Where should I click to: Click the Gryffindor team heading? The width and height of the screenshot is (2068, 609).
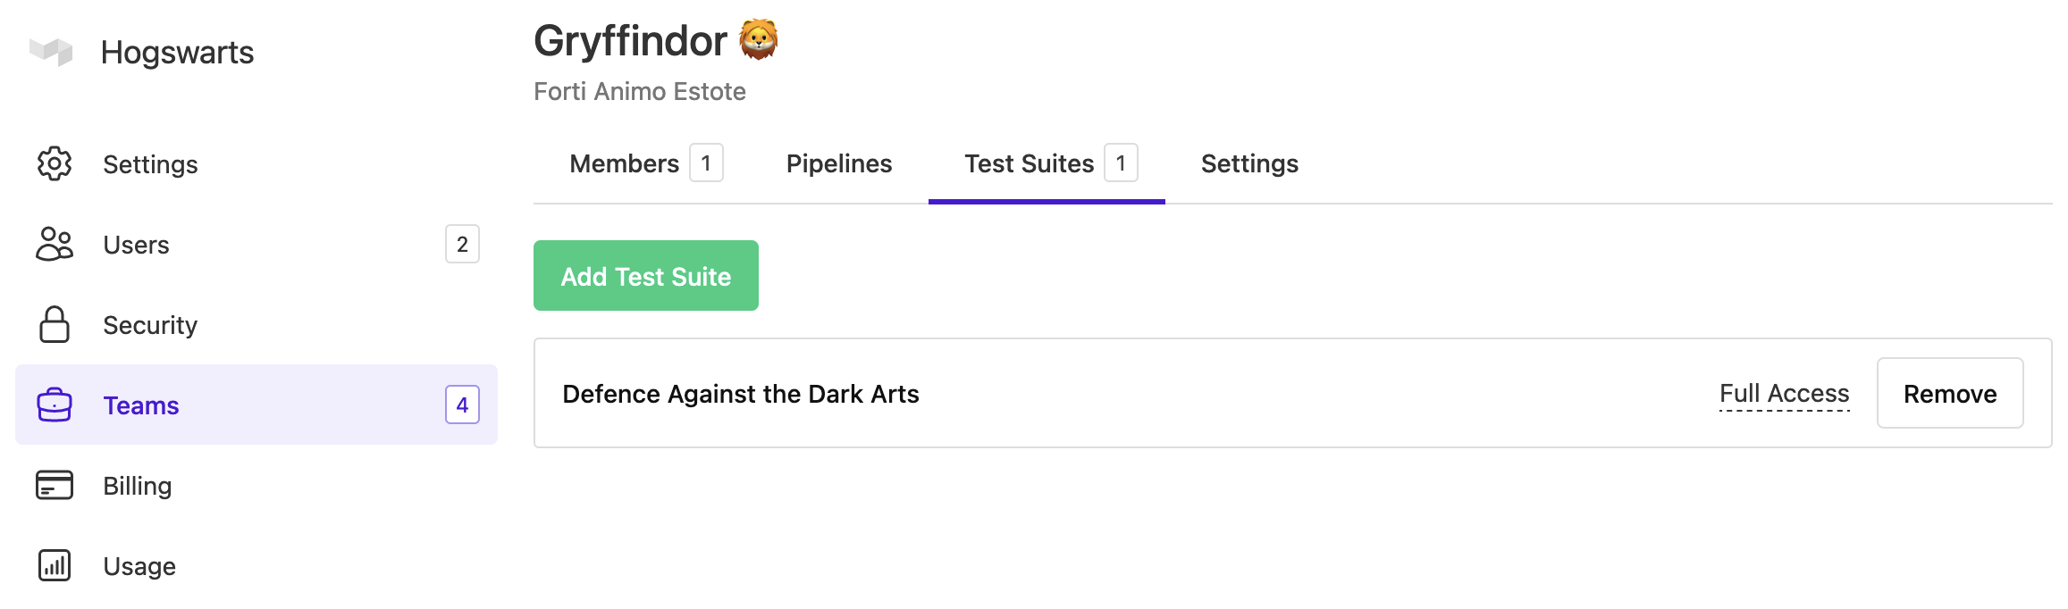(x=631, y=39)
